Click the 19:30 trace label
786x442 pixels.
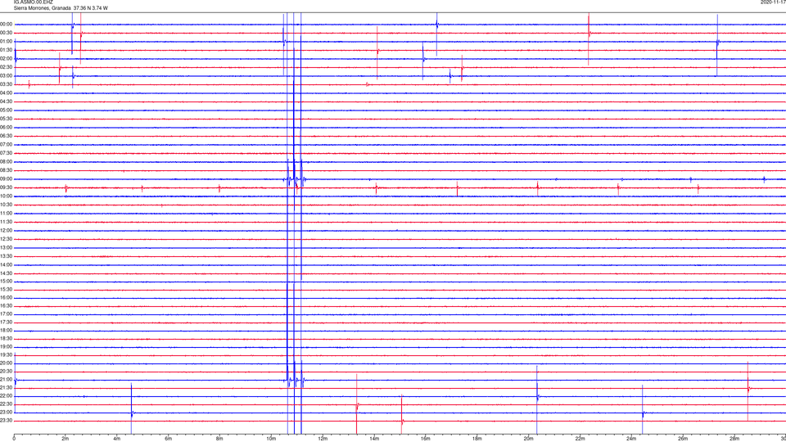(x=7, y=354)
